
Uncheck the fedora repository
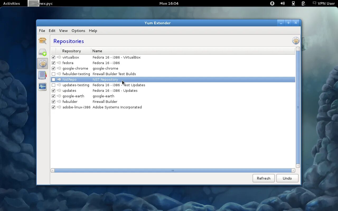click(x=54, y=63)
